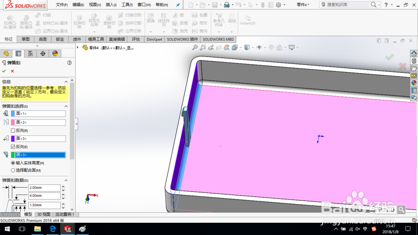Click Previous View icon
Image resolution: width=418 pixels, height=235 pixels.
click(x=211, y=48)
